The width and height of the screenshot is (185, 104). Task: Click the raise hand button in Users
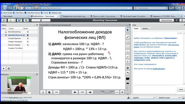3,68
